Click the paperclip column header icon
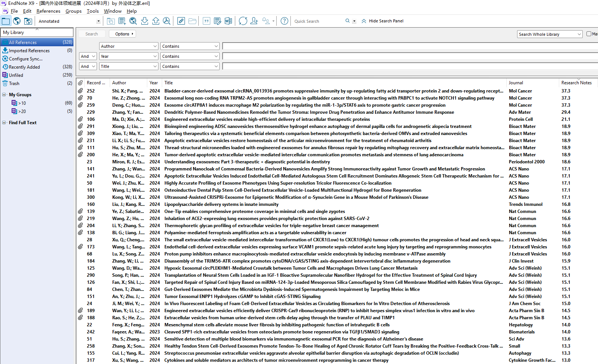Image resolution: width=598 pixels, height=364 pixels. (x=80, y=83)
